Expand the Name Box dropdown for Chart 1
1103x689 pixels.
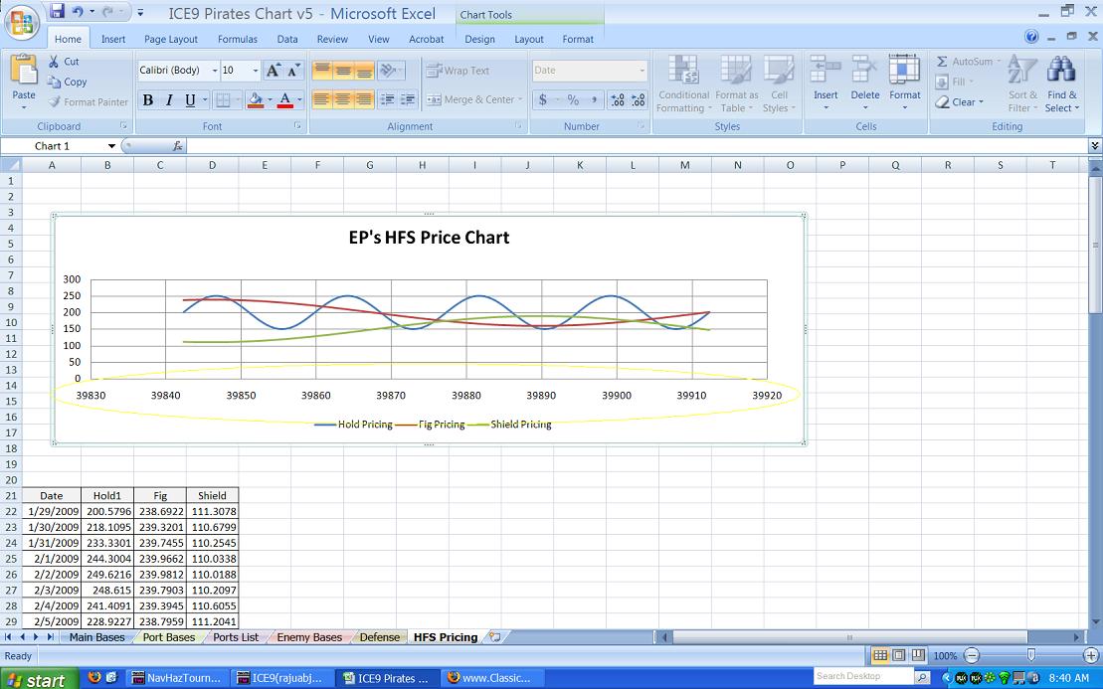pyautogui.click(x=111, y=146)
